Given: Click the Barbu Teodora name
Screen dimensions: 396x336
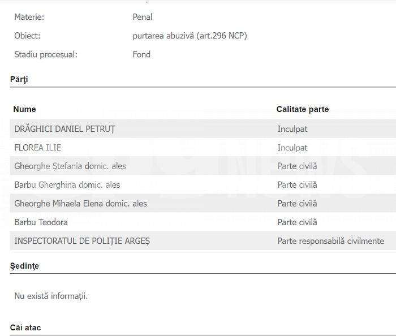Looking at the screenshot, I should 41,222.
